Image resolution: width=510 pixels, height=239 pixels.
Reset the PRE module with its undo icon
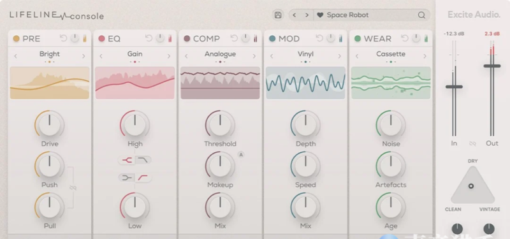point(63,38)
